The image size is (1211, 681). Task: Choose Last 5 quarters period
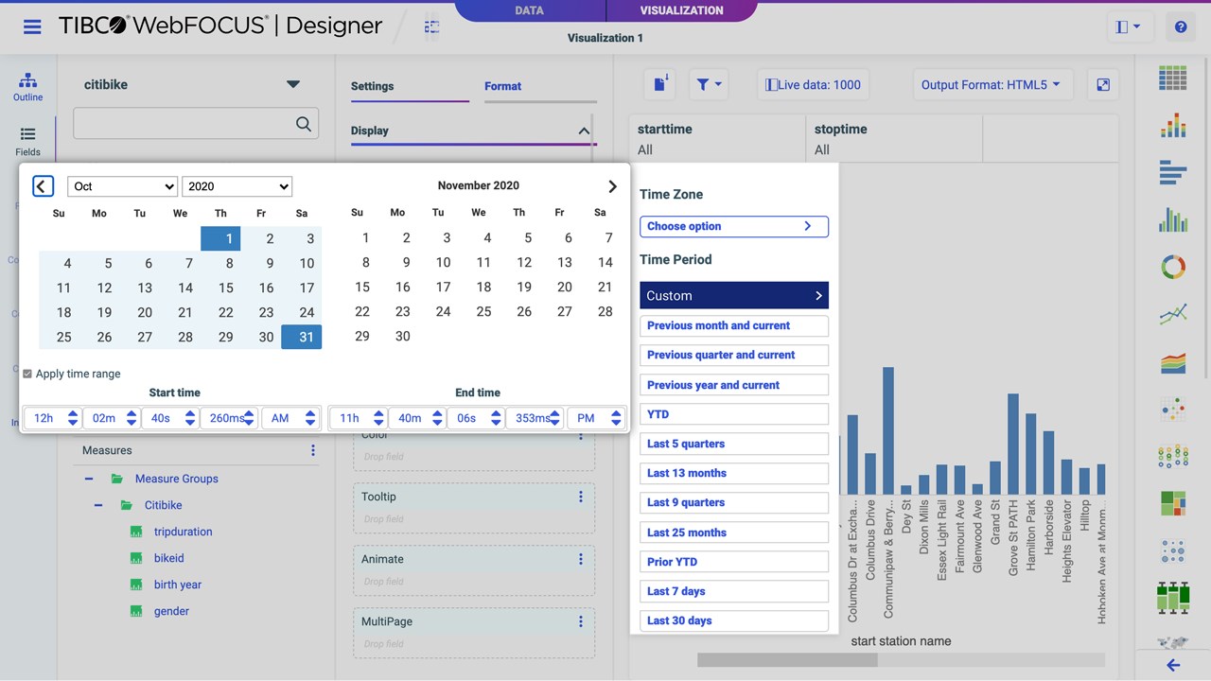(734, 444)
